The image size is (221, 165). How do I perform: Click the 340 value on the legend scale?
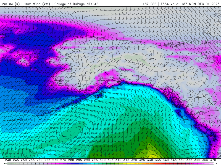click(166, 160)
